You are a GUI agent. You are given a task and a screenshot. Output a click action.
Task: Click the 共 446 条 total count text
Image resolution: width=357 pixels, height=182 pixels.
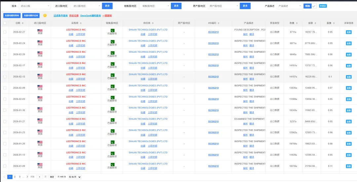point(62,177)
